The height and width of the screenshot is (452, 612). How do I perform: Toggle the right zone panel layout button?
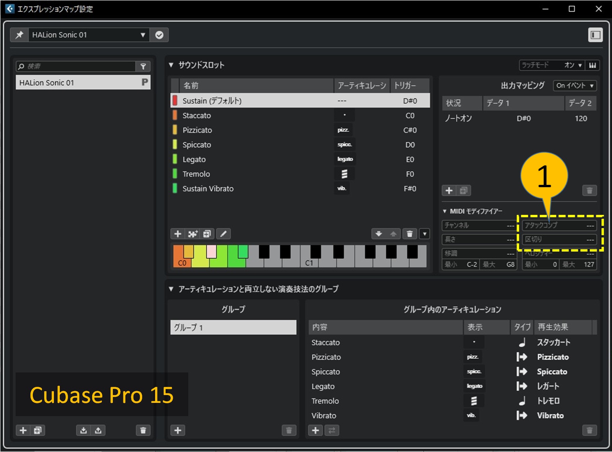pyautogui.click(x=596, y=35)
